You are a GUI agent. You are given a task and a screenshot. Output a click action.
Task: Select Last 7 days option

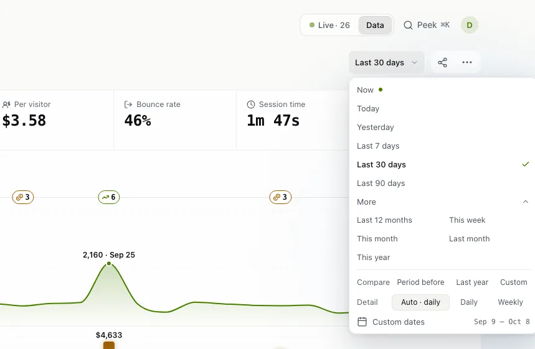point(443,146)
